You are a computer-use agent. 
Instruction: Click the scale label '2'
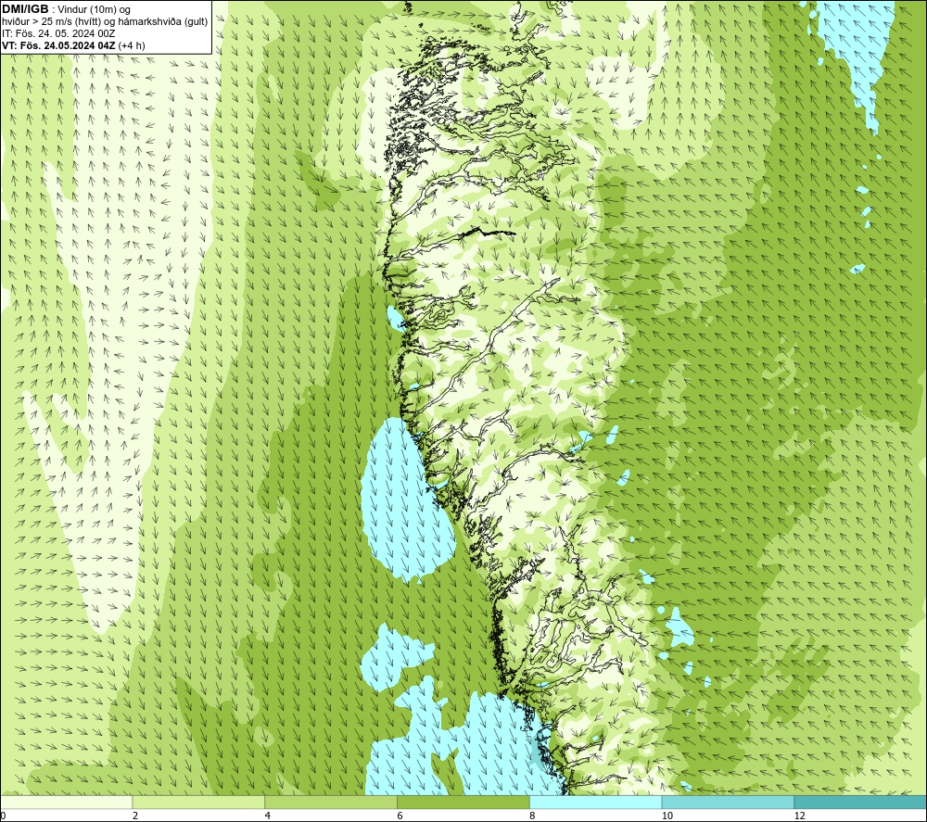point(135,816)
